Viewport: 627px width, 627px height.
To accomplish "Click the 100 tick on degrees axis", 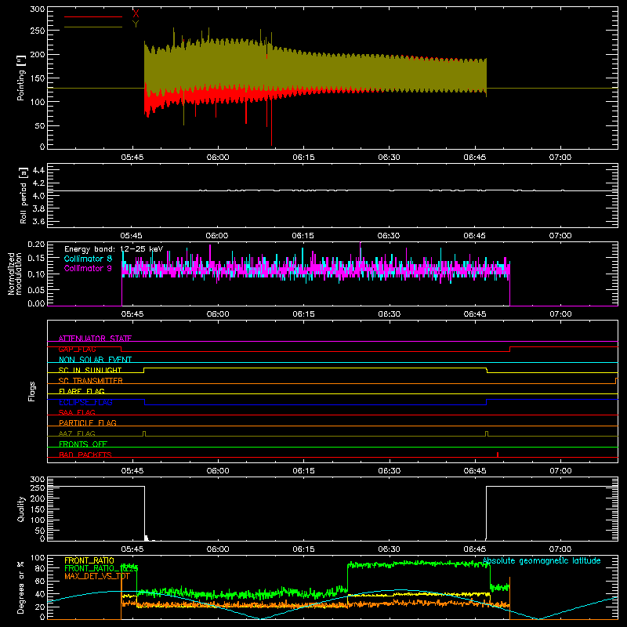I will pos(38,558).
